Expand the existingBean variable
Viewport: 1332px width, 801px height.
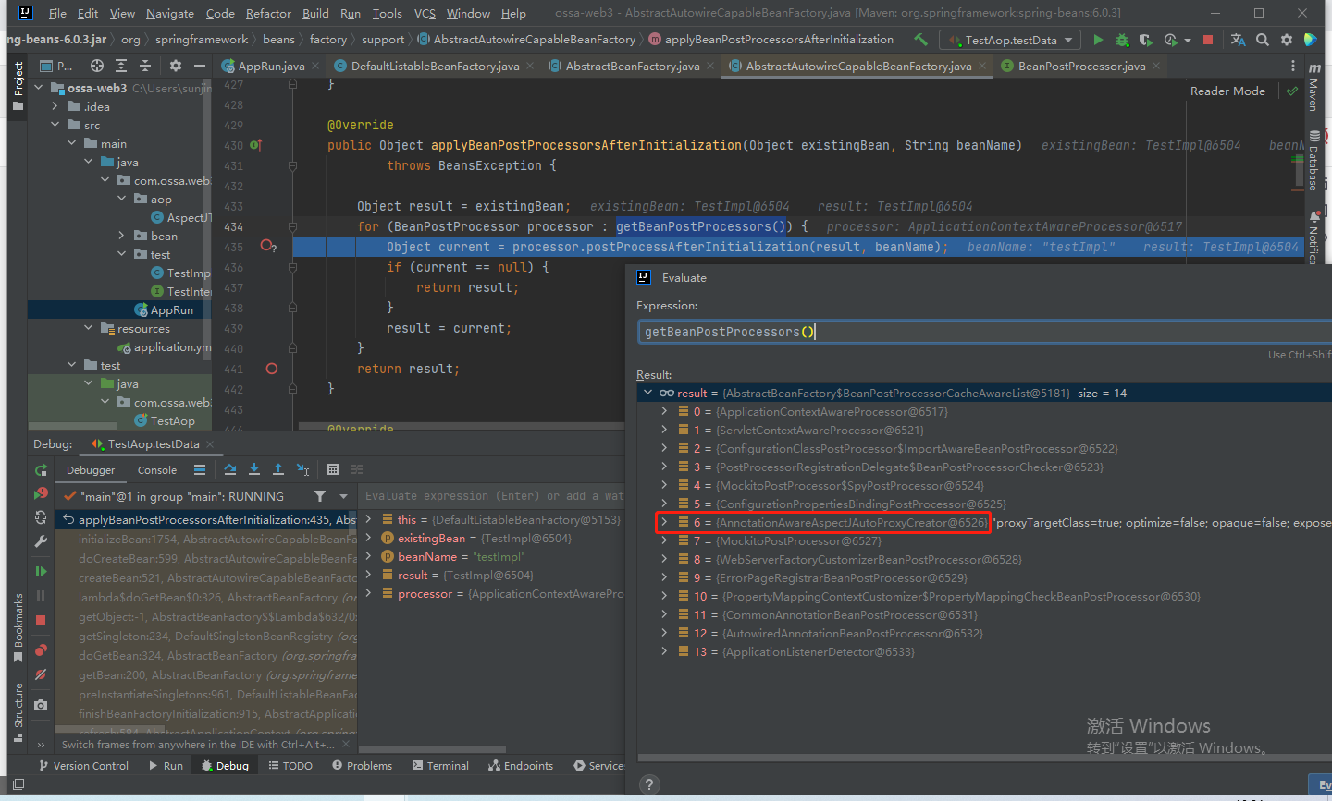point(369,538)
